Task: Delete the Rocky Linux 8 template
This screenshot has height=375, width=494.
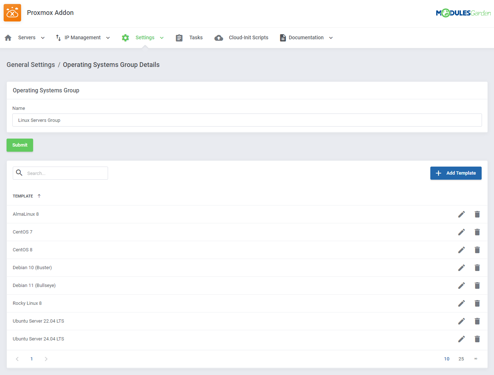Action: pos(477,303)
